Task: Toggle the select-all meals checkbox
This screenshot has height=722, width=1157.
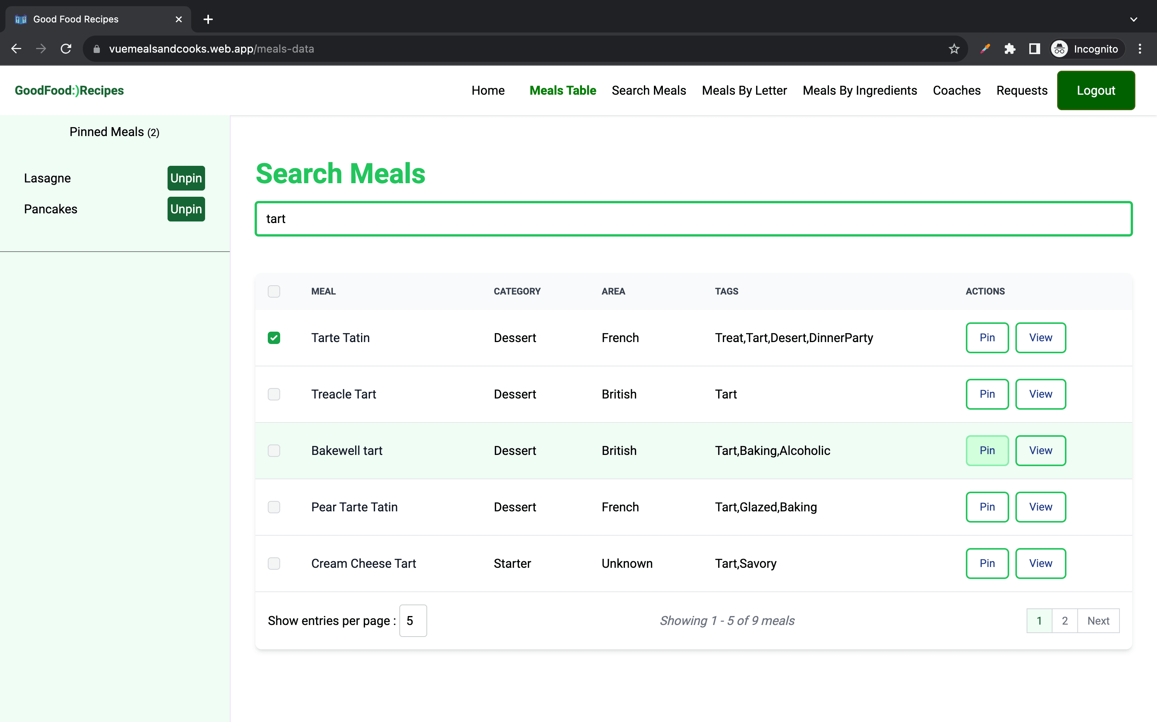Action: (274, 291)
